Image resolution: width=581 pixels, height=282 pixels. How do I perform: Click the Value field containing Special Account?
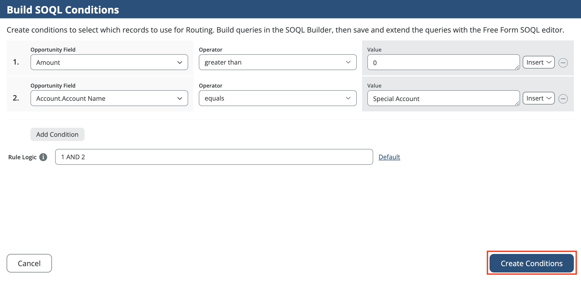(x=443, y=98)
